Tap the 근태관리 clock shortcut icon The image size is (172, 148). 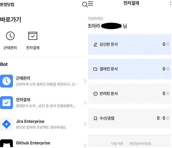[10, 36]
